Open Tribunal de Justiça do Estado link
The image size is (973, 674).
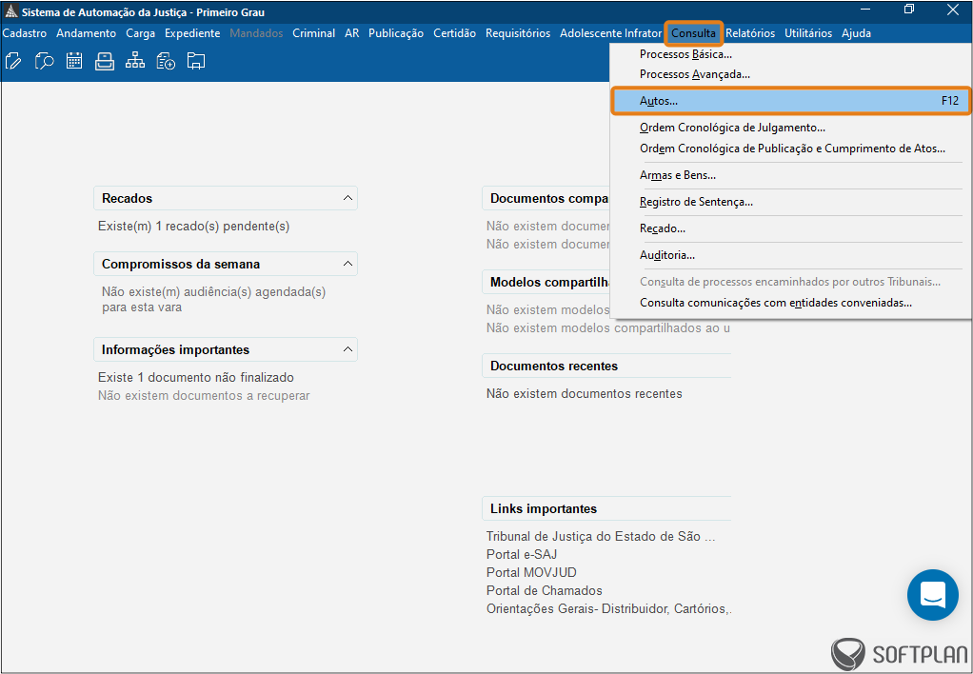(601, 536)
